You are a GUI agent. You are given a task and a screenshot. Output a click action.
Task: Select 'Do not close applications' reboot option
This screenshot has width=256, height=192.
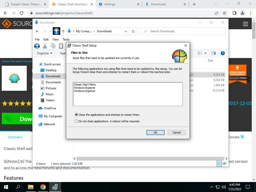click(107, 121)
